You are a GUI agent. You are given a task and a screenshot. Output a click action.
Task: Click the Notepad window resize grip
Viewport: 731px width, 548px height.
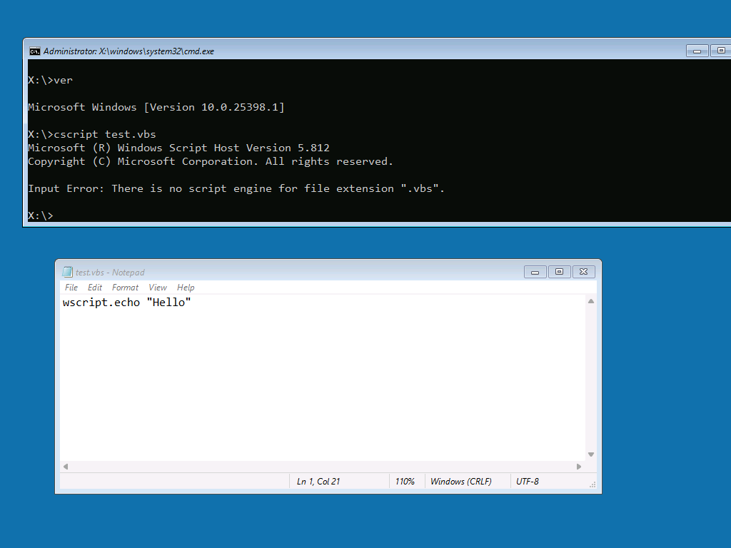click(x=592, y=484)
